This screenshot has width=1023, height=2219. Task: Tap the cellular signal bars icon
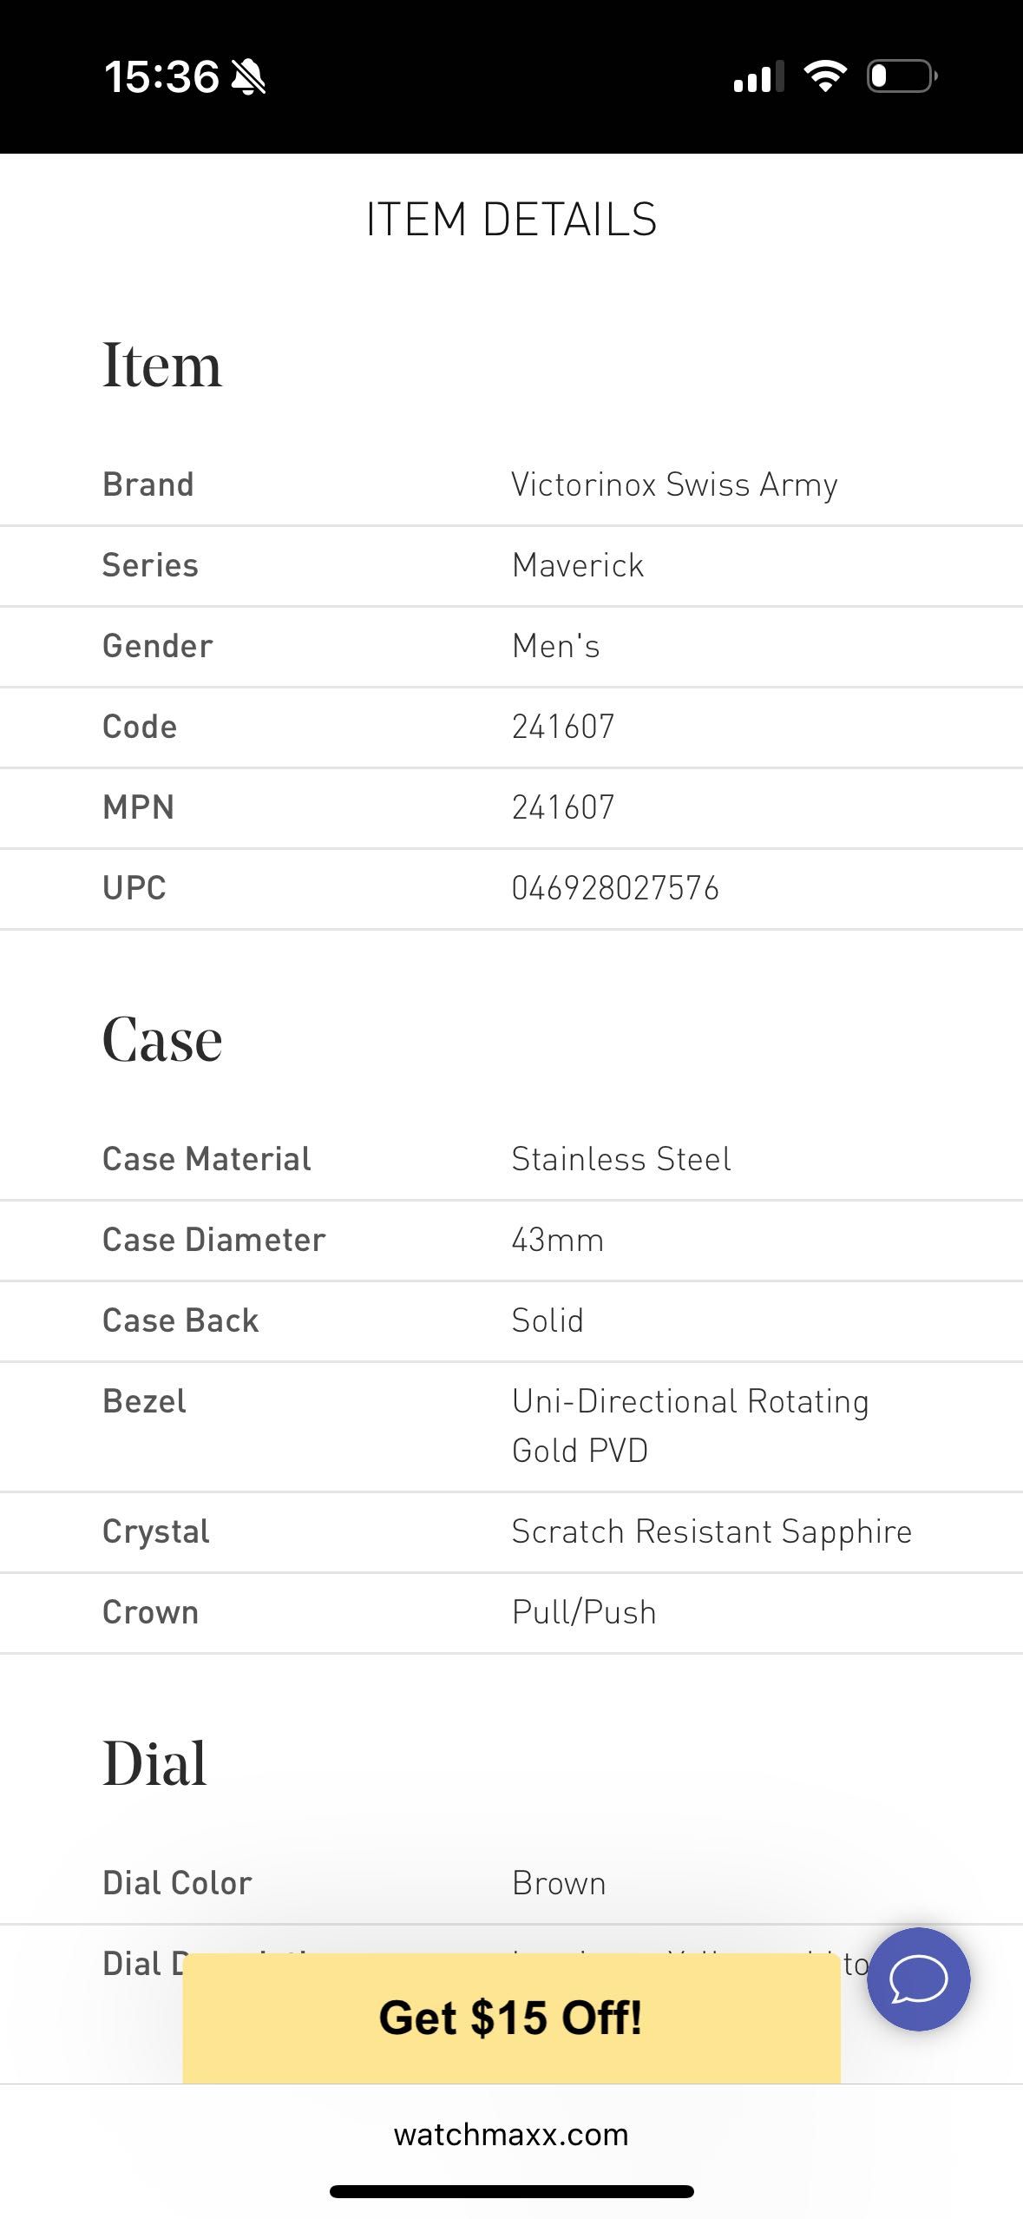click(x=758, y=76)
